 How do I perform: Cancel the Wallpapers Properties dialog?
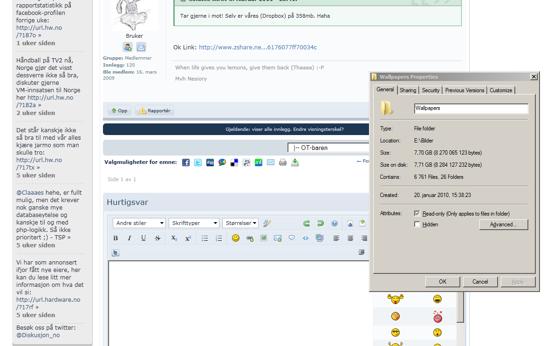(480, 282)
